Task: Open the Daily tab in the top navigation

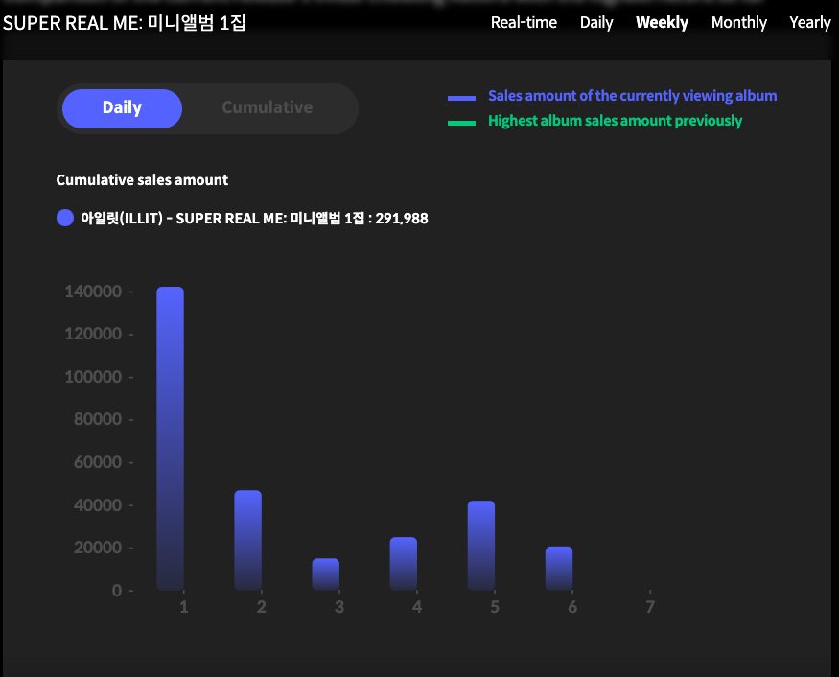Action: [595, 22]
